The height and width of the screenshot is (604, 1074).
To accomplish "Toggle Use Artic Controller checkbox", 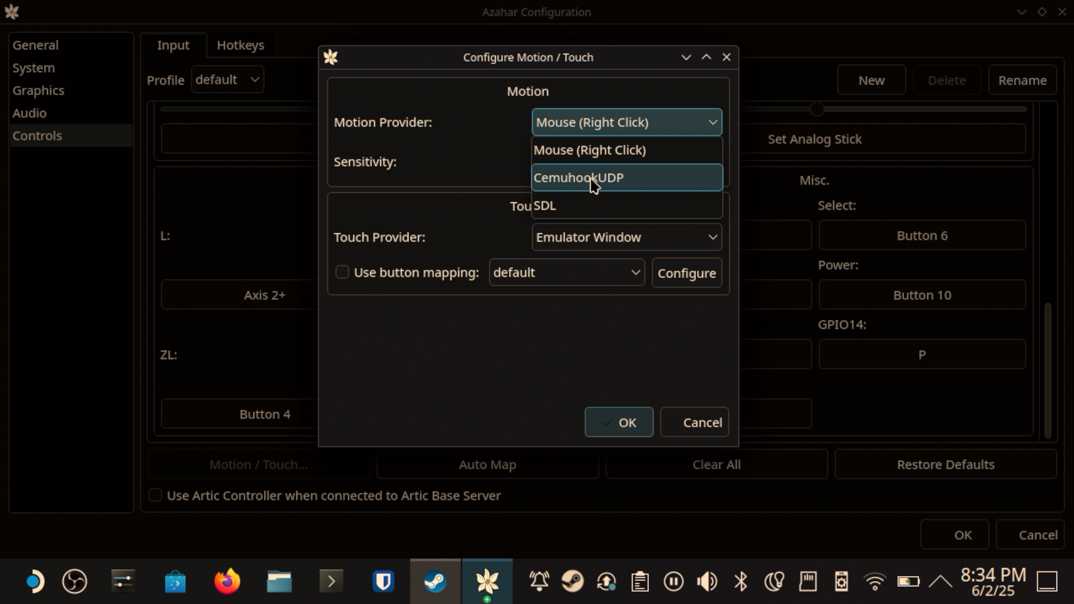I will click(155, 496).
